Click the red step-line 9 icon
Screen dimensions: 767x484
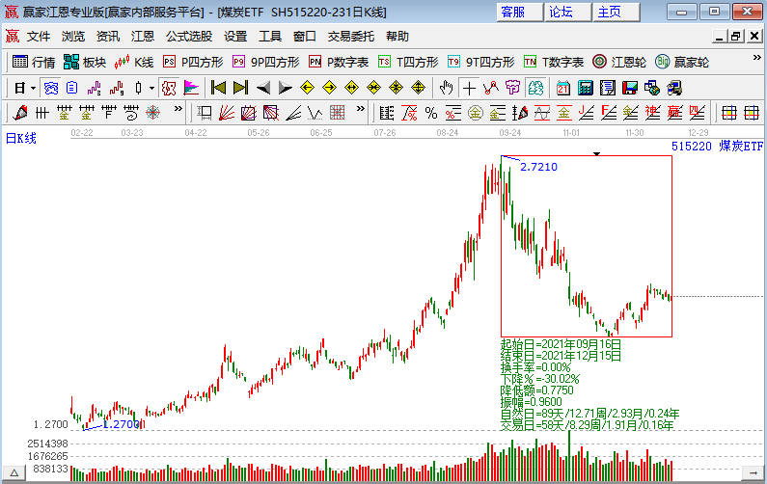click(x=117, y=89)
